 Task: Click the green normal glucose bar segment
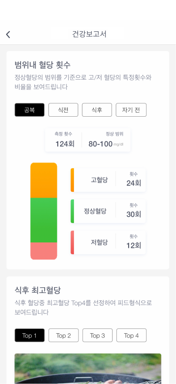click(44, 220)
